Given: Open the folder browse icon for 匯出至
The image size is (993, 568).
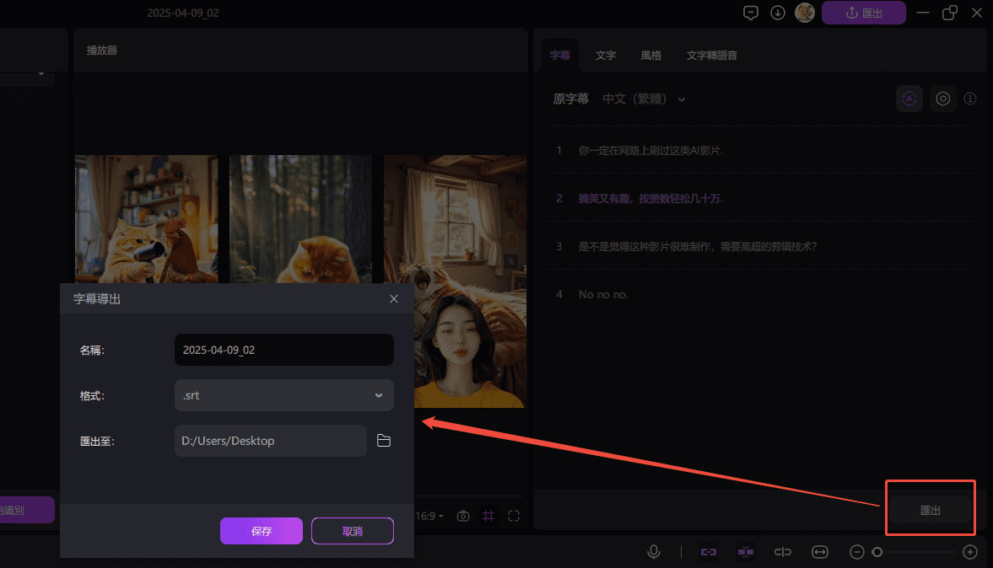Looking at the screenshot, I should point(384,440).
